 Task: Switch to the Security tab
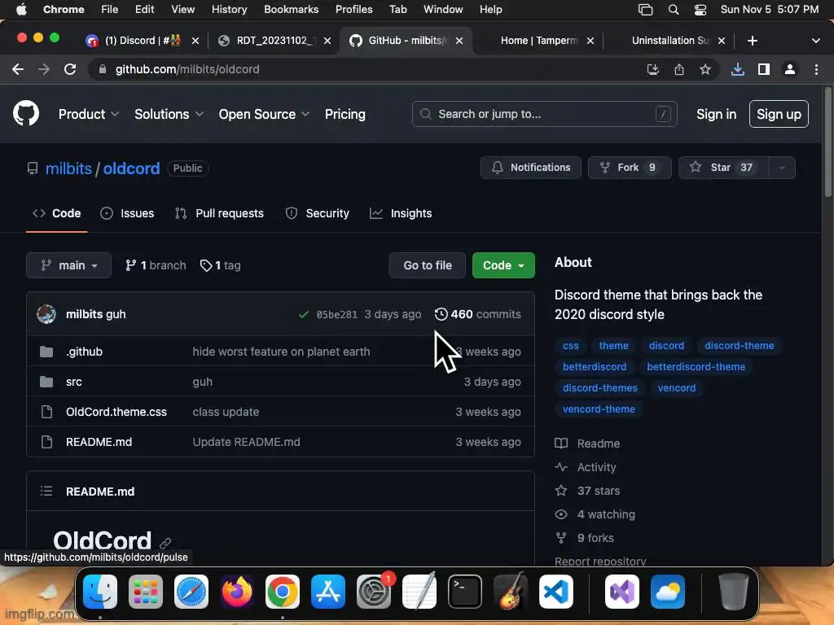(318, 213)
